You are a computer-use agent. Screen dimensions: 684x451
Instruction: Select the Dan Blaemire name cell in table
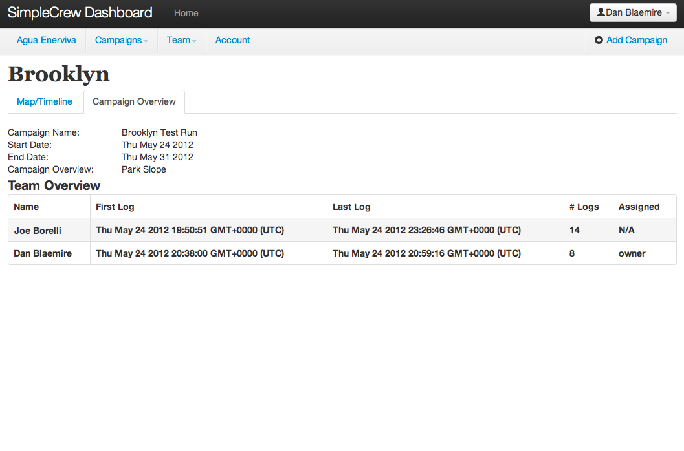tap(49, 253)
